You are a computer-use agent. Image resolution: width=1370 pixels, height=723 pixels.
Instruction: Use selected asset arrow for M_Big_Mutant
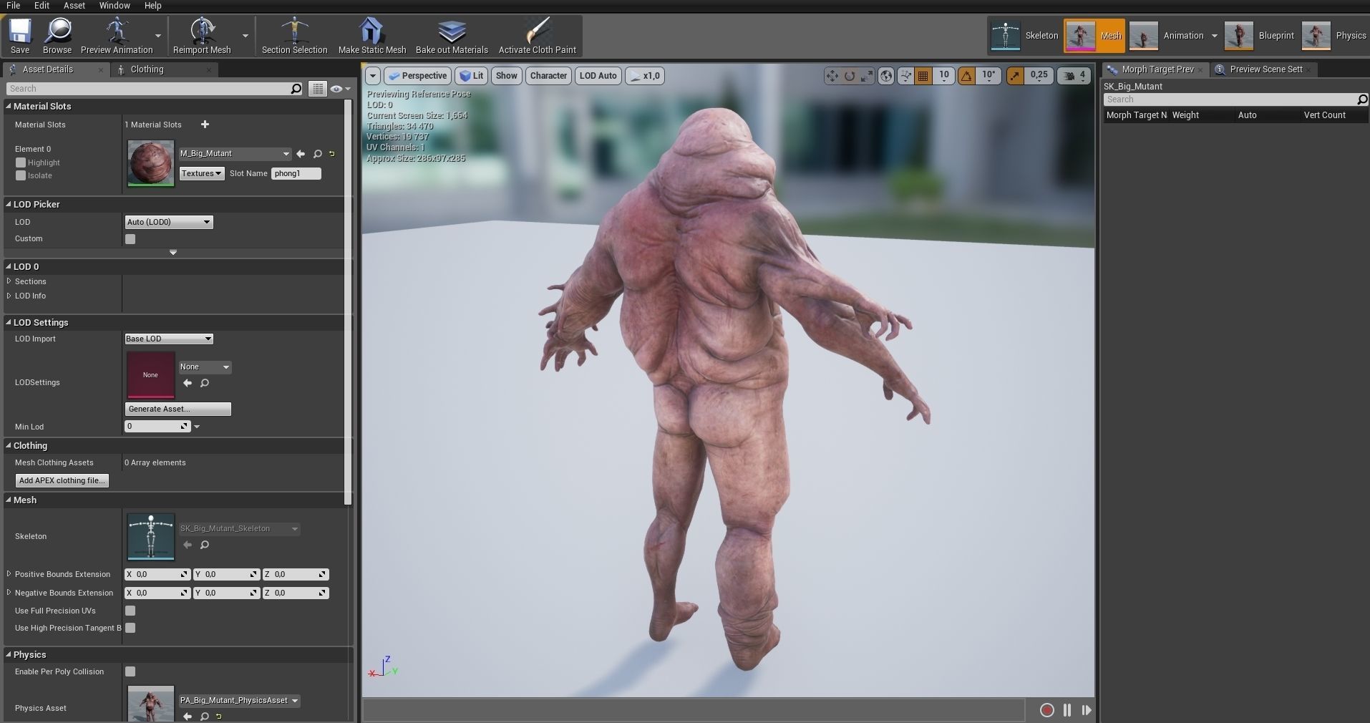tap(301, 154)
